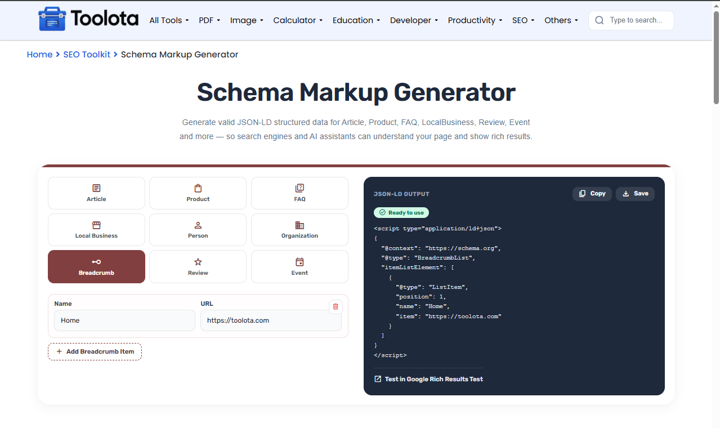Click the breadcrumb URL input field
The image size is (720, 428).
point(271,320)
